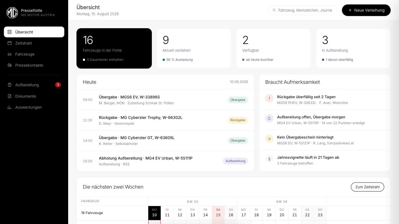399x224 pixels.
Task: Open the 9 Aktuell verliehen card
Action: 194,48
